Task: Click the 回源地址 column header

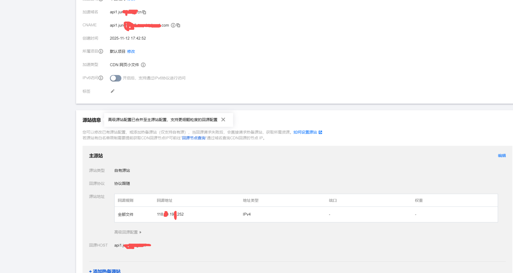Action: [x=164, y=200]
